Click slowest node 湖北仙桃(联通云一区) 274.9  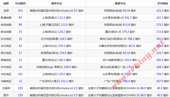120,67
